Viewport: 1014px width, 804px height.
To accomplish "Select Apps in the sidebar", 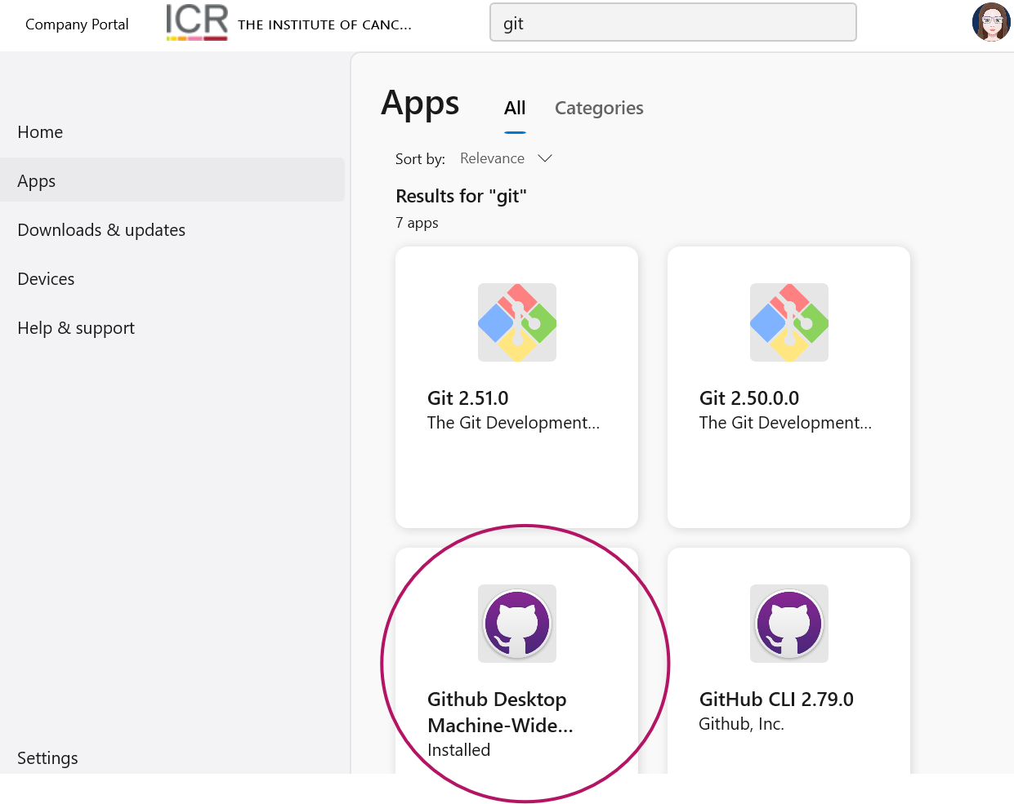I will coord(172,180).
